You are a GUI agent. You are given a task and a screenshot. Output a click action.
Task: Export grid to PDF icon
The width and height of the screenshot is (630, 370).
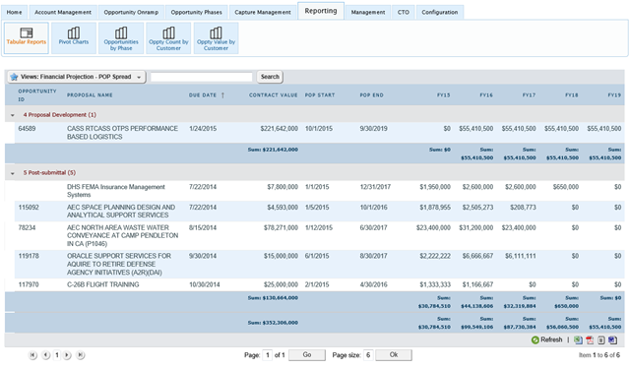coord(590,339)
